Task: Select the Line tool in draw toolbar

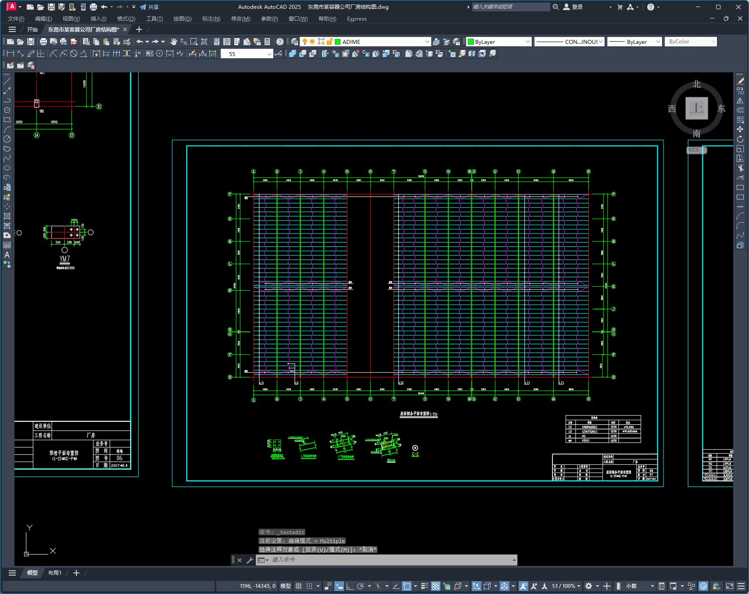Action: [7, 81]
